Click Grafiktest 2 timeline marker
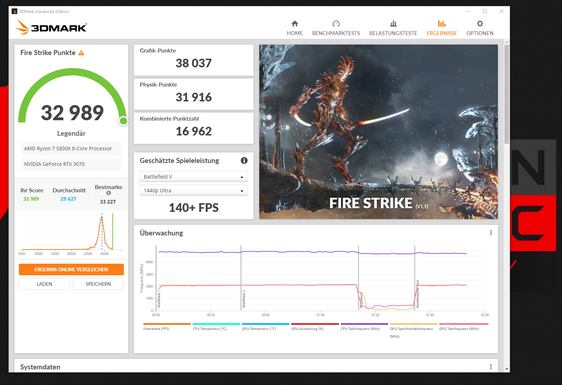Screen dimensions: 562x385 244,299
